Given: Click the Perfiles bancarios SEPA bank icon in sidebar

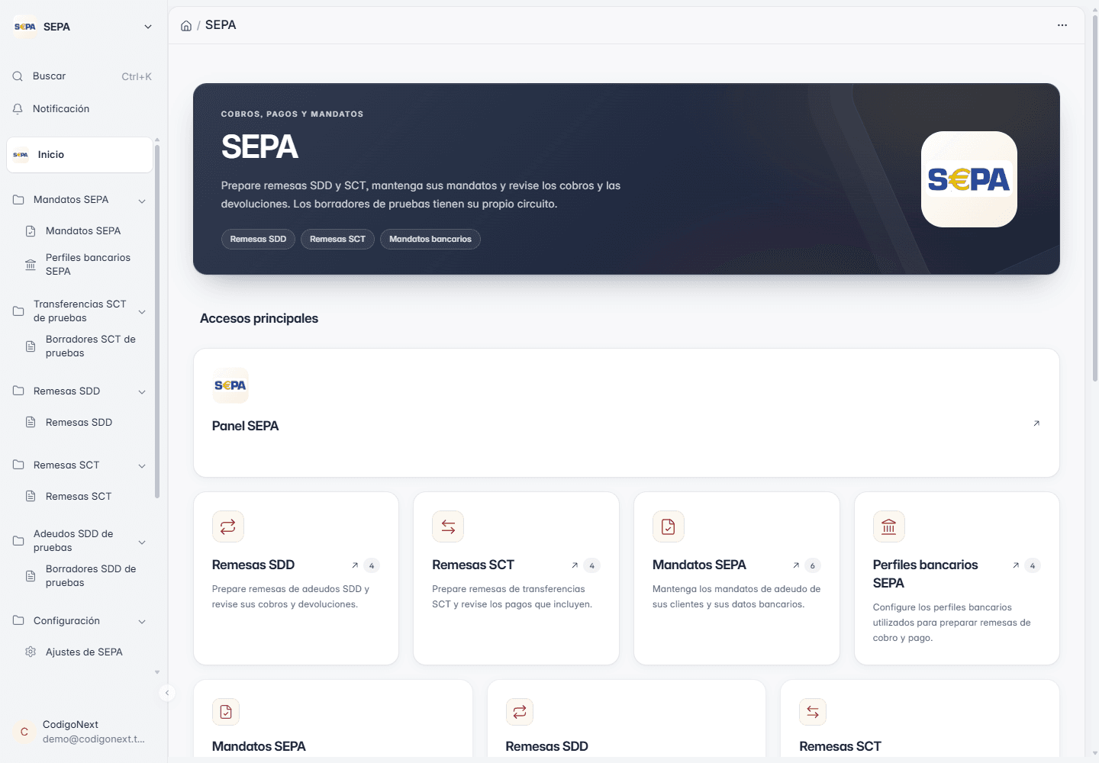Looking at the screenshot, I should tap(31, 265).
